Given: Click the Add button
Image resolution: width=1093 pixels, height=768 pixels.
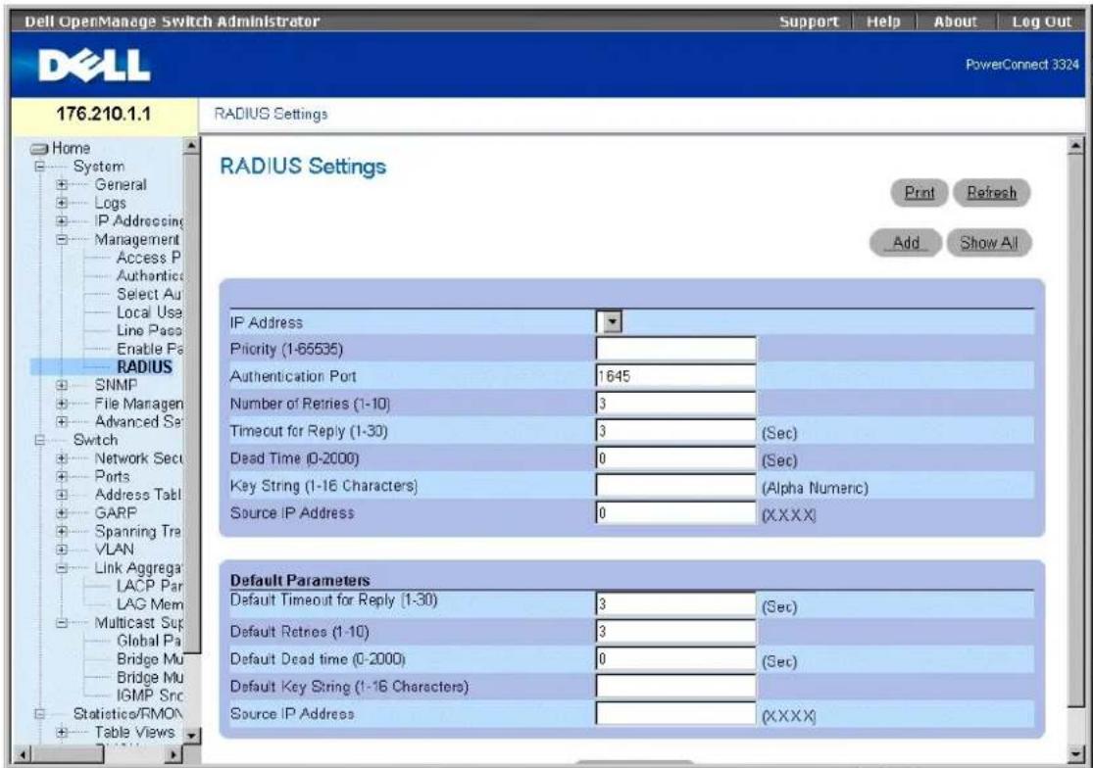Looking at the screenshot, I should (906, 243).
